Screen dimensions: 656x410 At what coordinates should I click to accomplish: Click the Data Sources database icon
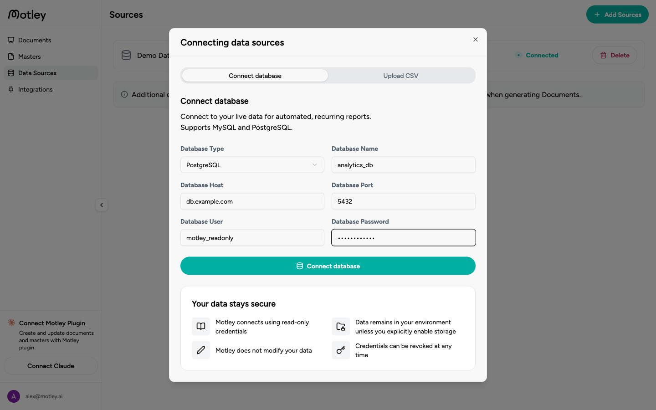coord(11,73)
